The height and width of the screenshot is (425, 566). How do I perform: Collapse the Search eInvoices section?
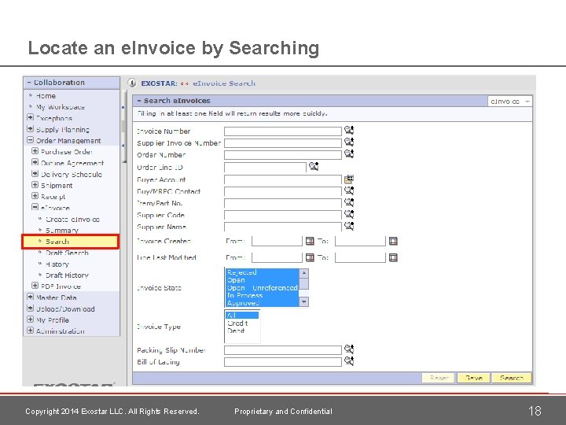click(139, 101)
